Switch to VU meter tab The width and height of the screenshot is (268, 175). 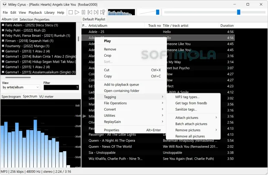tap(46, 96)
